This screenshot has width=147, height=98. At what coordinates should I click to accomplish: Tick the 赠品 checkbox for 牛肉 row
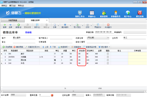pyautogui.click(x=108, y=63)
